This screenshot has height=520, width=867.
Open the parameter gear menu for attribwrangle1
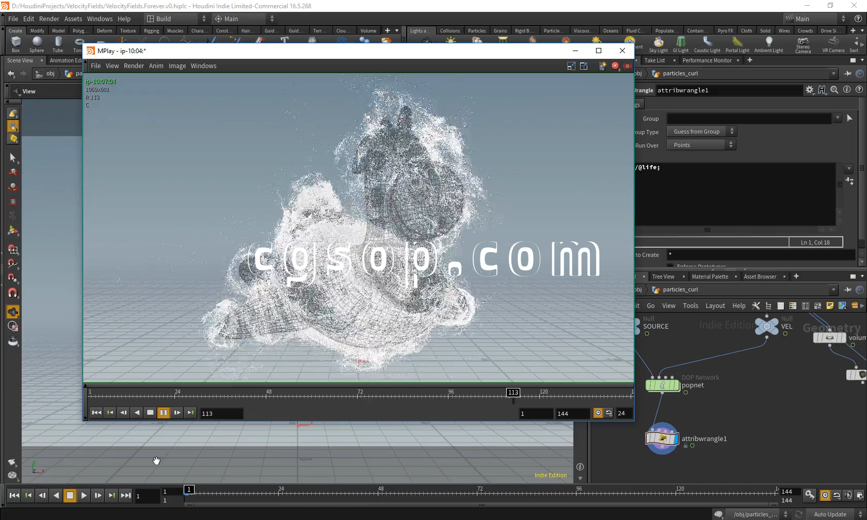[809, 90]
